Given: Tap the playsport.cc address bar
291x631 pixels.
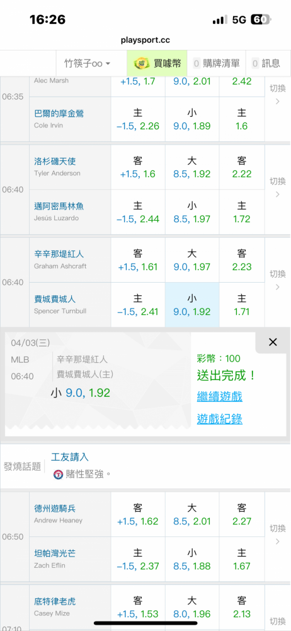Looking at the screenshot, I should click(x=145, y=40).
